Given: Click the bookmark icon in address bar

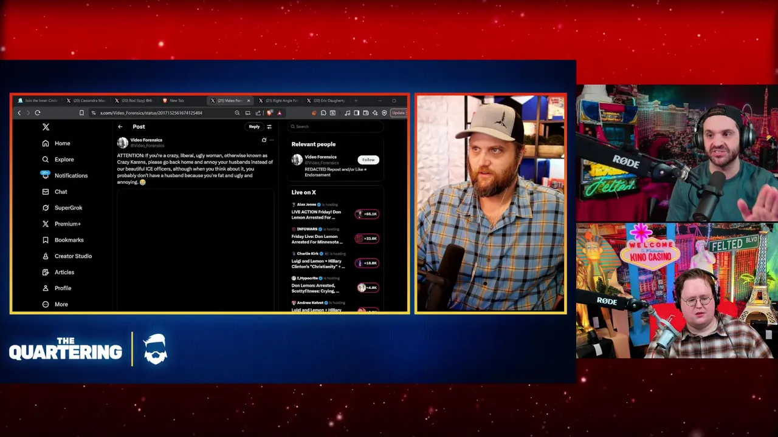Looking at the screenshot, I should tap(81, 113).
